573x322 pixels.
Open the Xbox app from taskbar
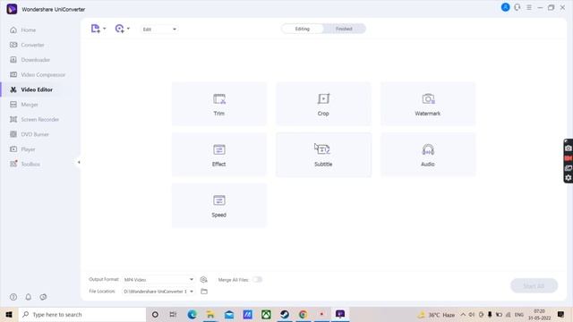coord(266,314)
